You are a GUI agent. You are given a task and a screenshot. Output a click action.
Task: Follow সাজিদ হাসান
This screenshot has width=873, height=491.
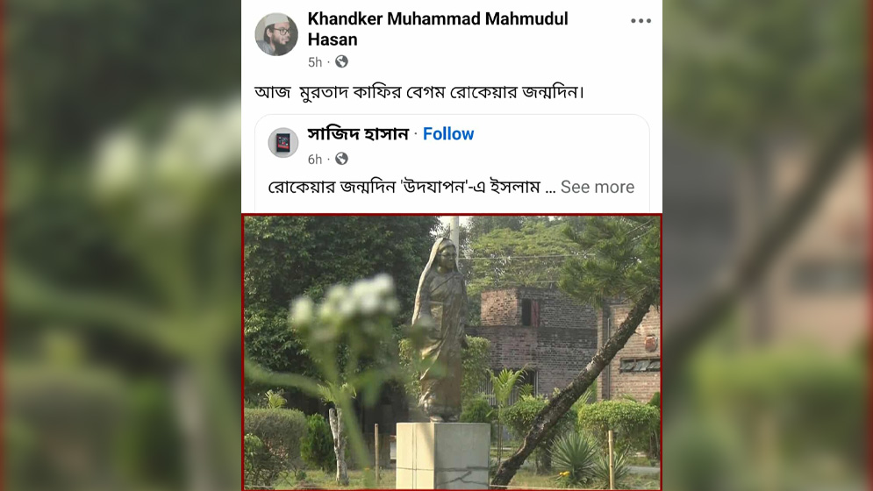click(448, 134)
